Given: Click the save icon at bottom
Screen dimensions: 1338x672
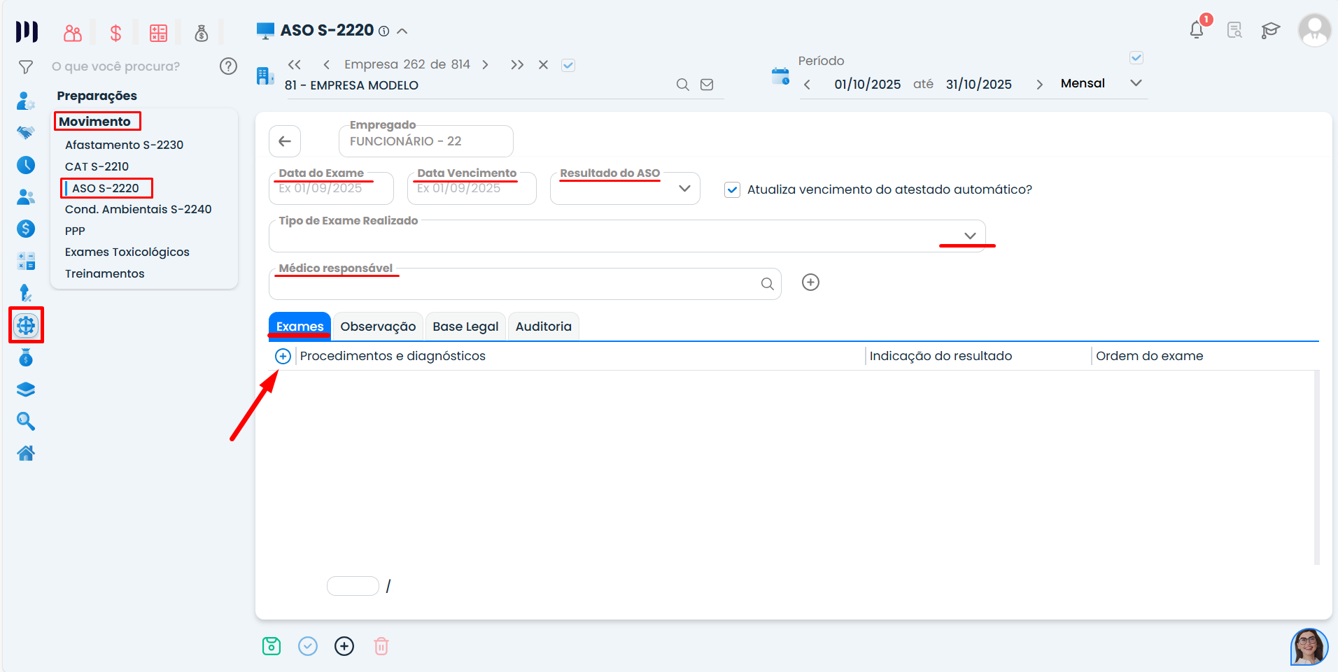Looking at the screenshot, I should [x=272, y=646].
